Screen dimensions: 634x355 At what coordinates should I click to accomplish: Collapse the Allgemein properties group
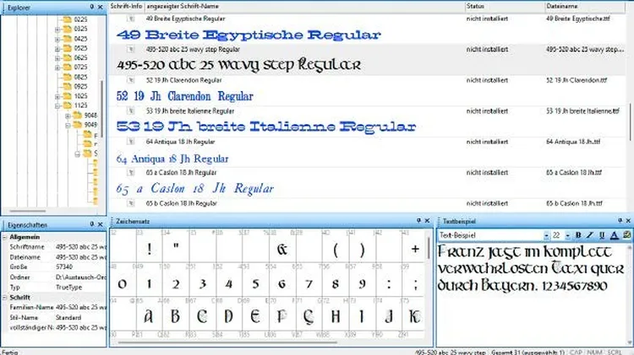[5, 238]
